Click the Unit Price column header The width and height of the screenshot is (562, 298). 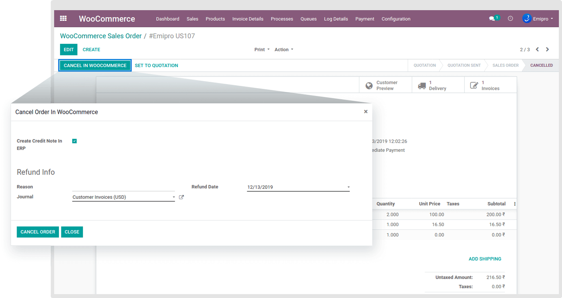pos(430,204)
